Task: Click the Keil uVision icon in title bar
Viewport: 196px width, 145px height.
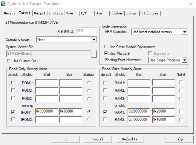Action: coord(3,4)
